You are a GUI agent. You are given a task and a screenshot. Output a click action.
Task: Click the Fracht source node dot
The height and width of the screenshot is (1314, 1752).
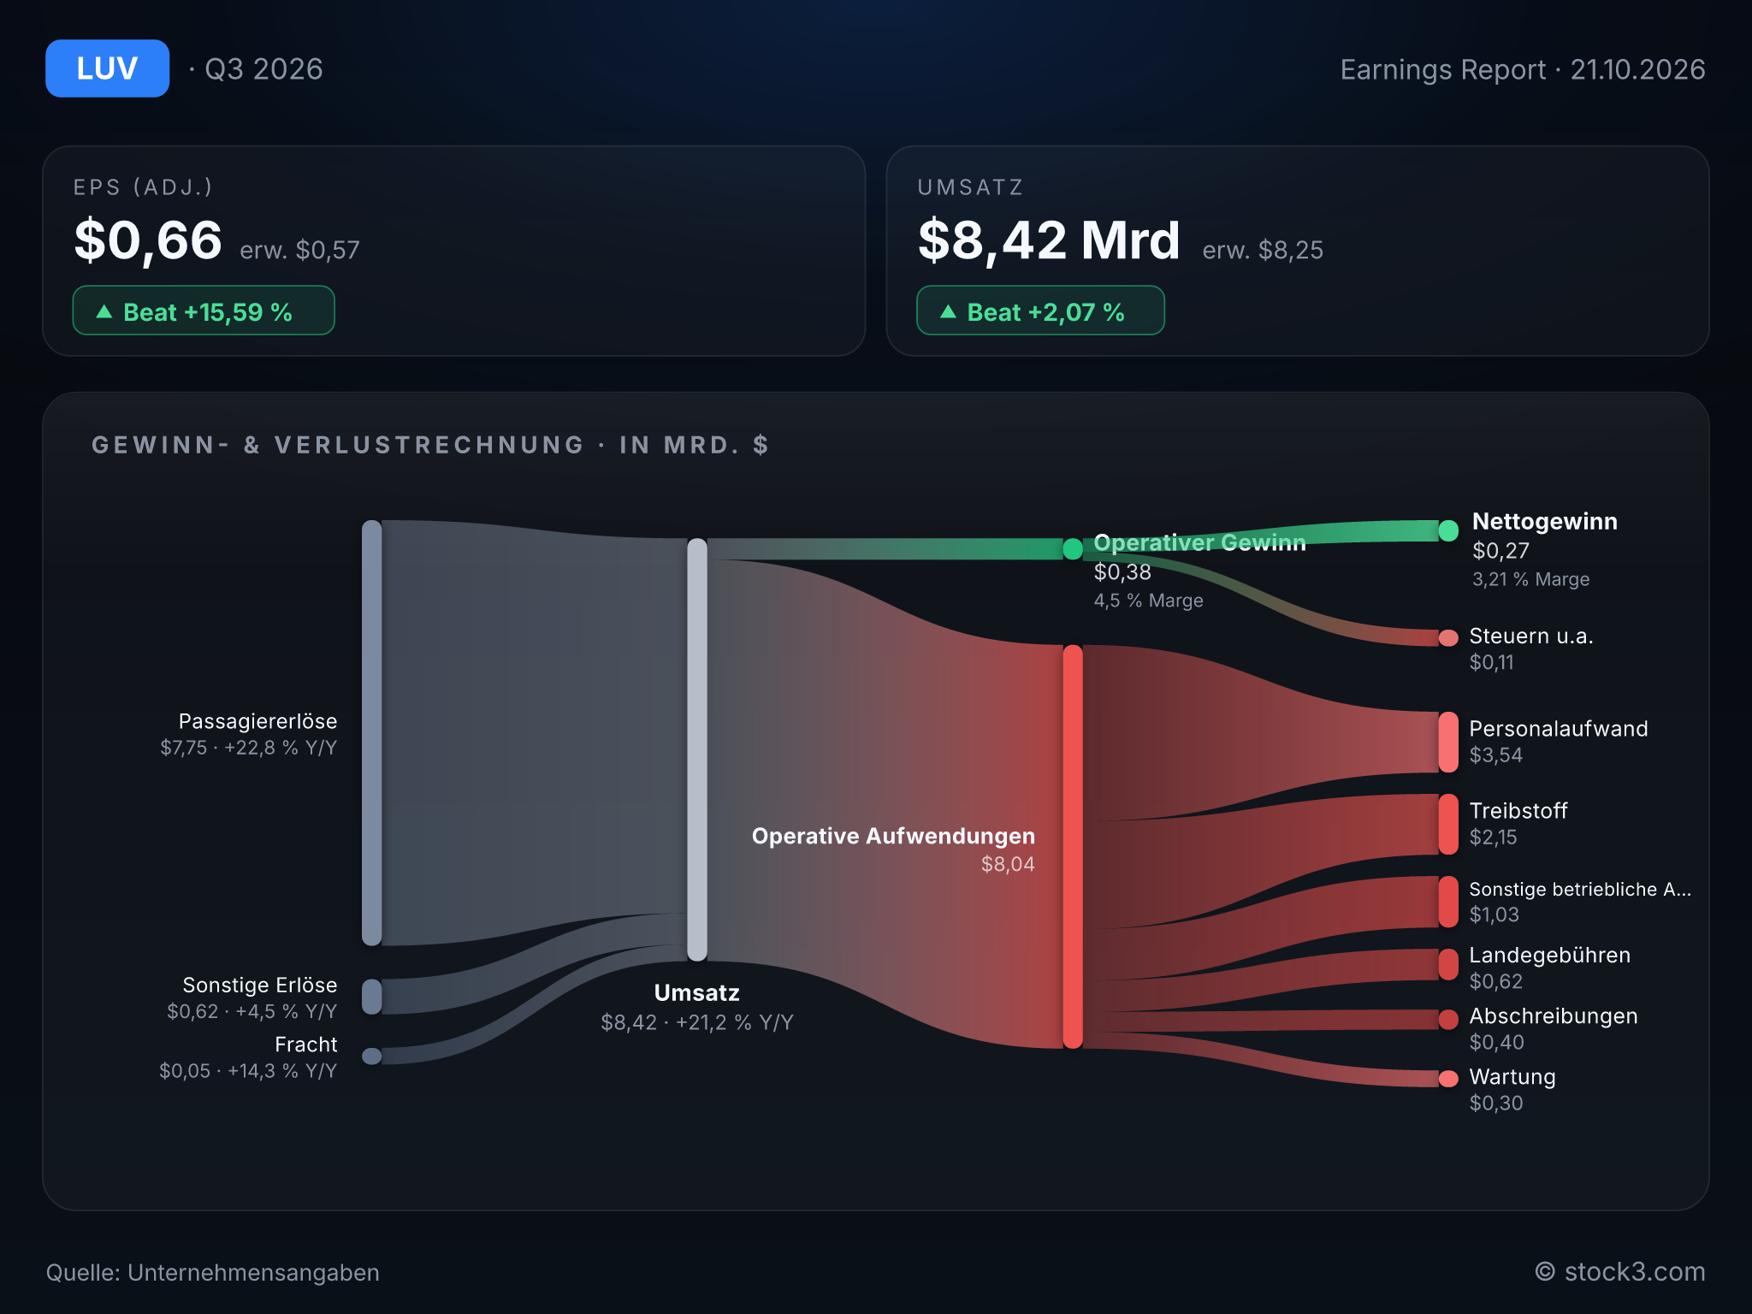click(372, 1056)
